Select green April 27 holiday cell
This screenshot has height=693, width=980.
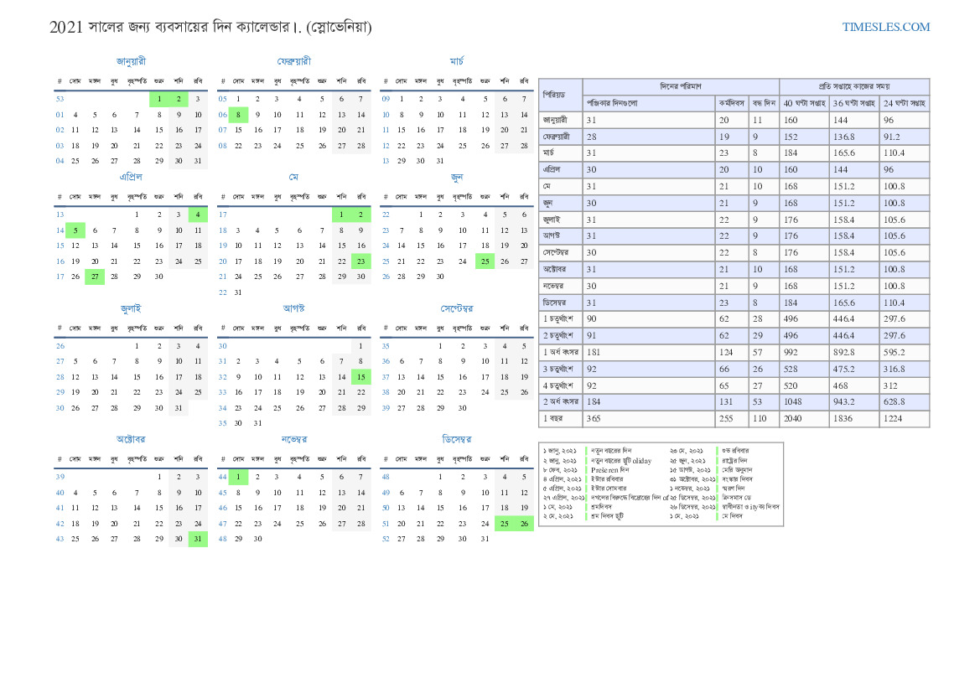95,277
